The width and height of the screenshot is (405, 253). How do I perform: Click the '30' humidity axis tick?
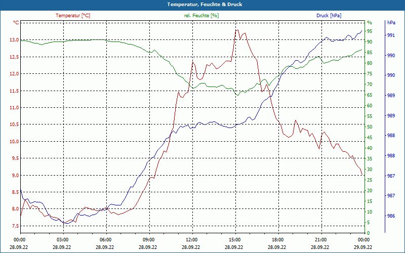370,170
